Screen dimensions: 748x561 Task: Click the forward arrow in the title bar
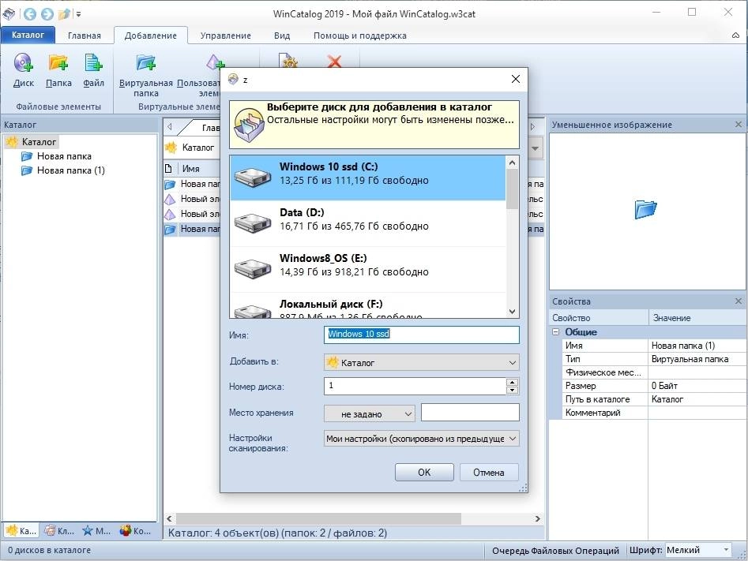[47, 14]
